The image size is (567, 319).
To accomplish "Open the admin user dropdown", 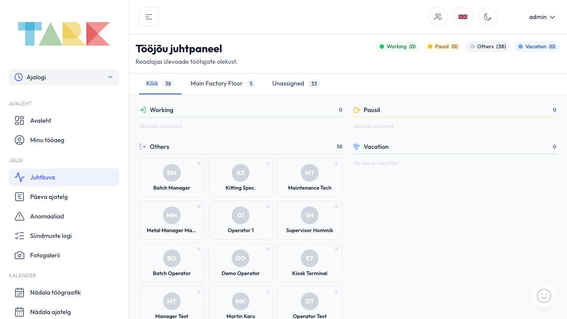I will coord(542,17).
